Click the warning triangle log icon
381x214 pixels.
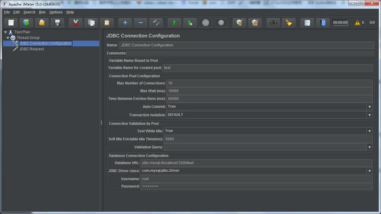tap(357, 23)
